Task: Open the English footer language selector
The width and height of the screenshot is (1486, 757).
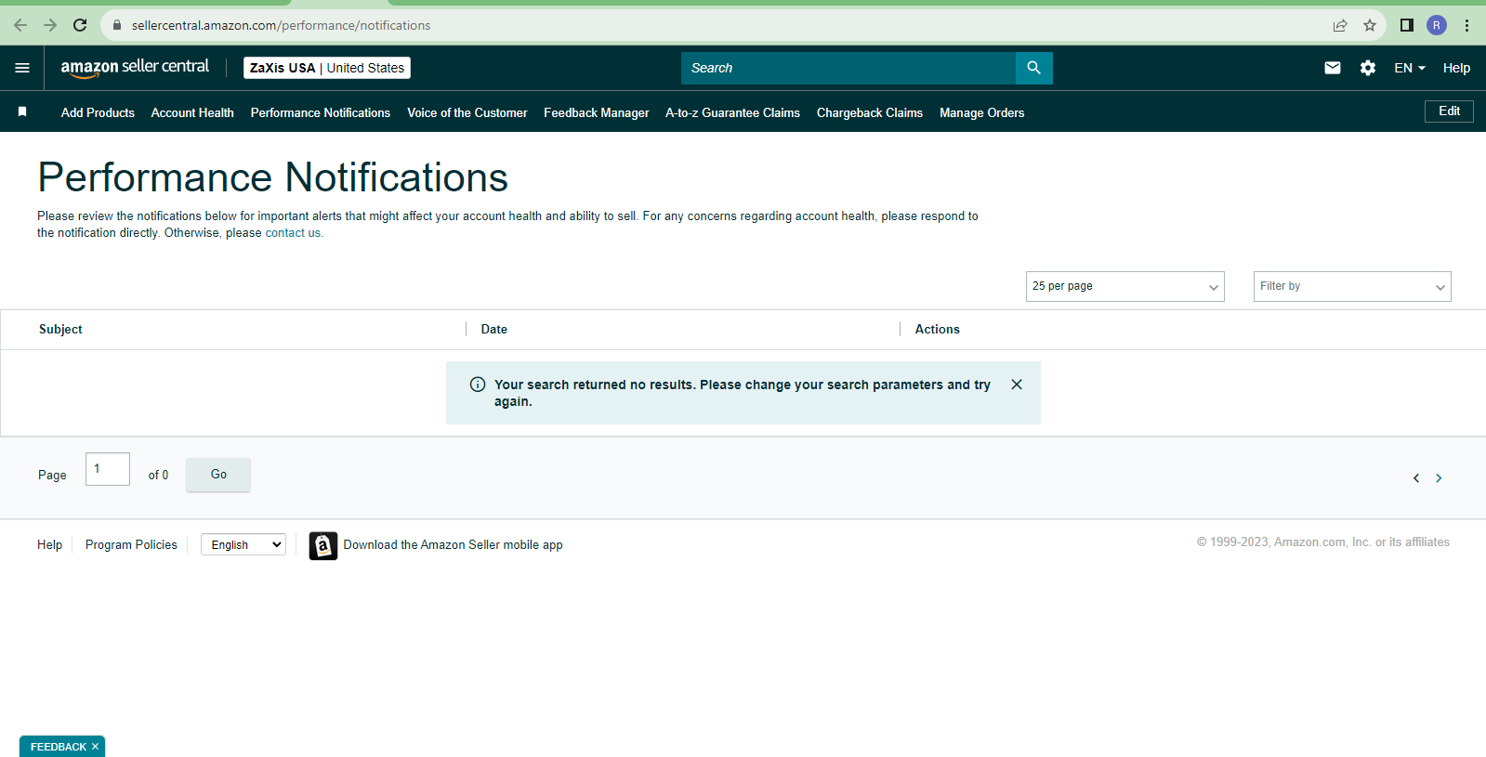Action: (x=243, y=544)
